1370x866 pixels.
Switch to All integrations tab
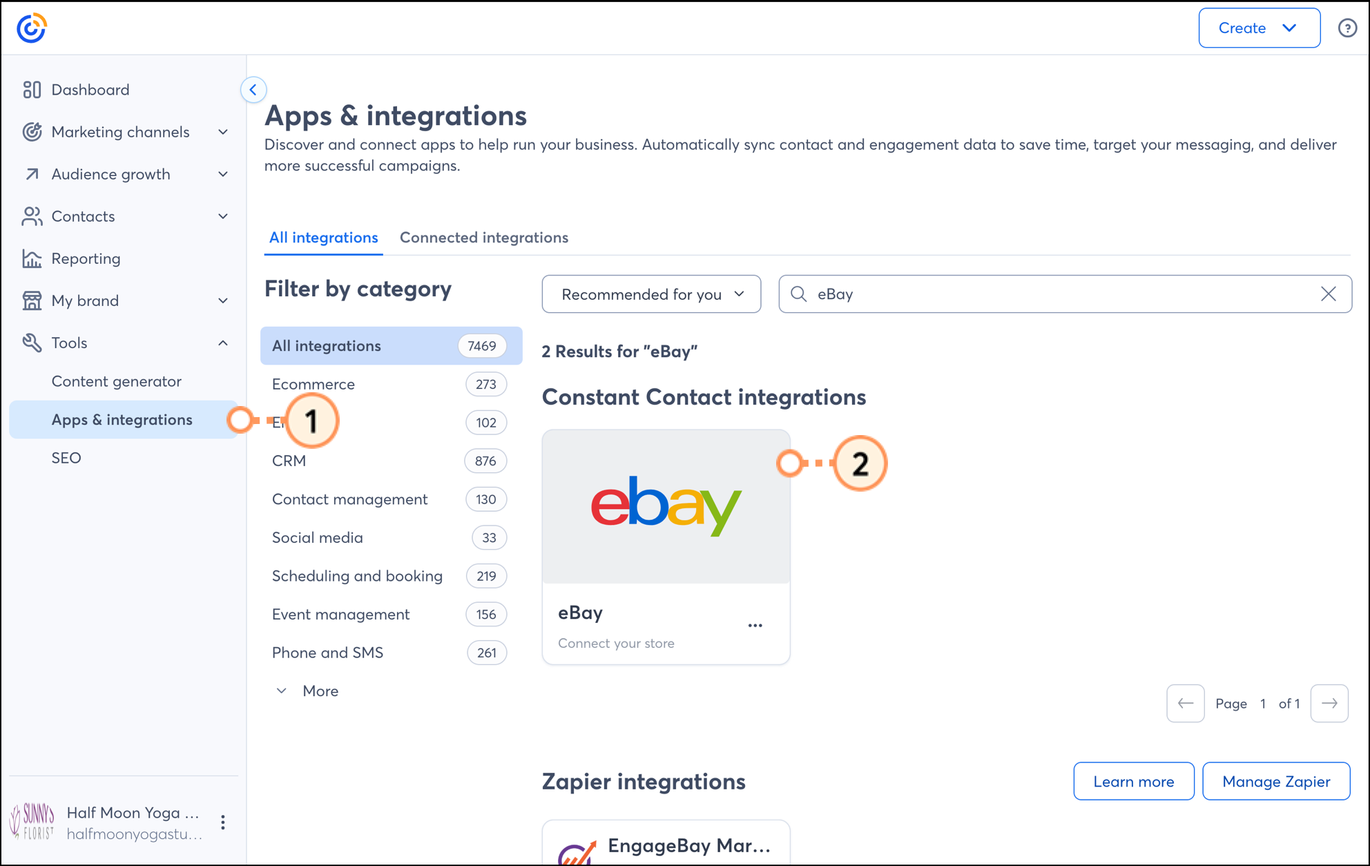[x=323, y=238]
